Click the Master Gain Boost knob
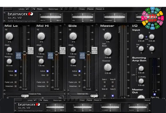Image resolution: width=166 pixels, height=113 pixels. pyautogui.click(x=108, y=52)
